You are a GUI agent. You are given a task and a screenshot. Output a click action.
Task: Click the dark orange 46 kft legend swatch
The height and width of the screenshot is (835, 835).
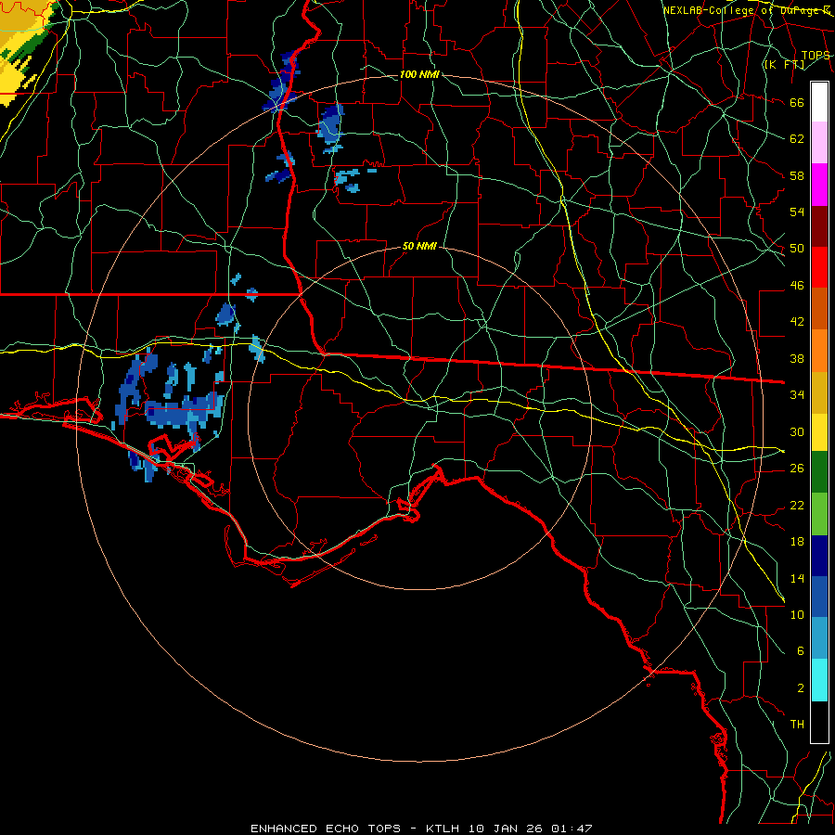tap(819, 308)
